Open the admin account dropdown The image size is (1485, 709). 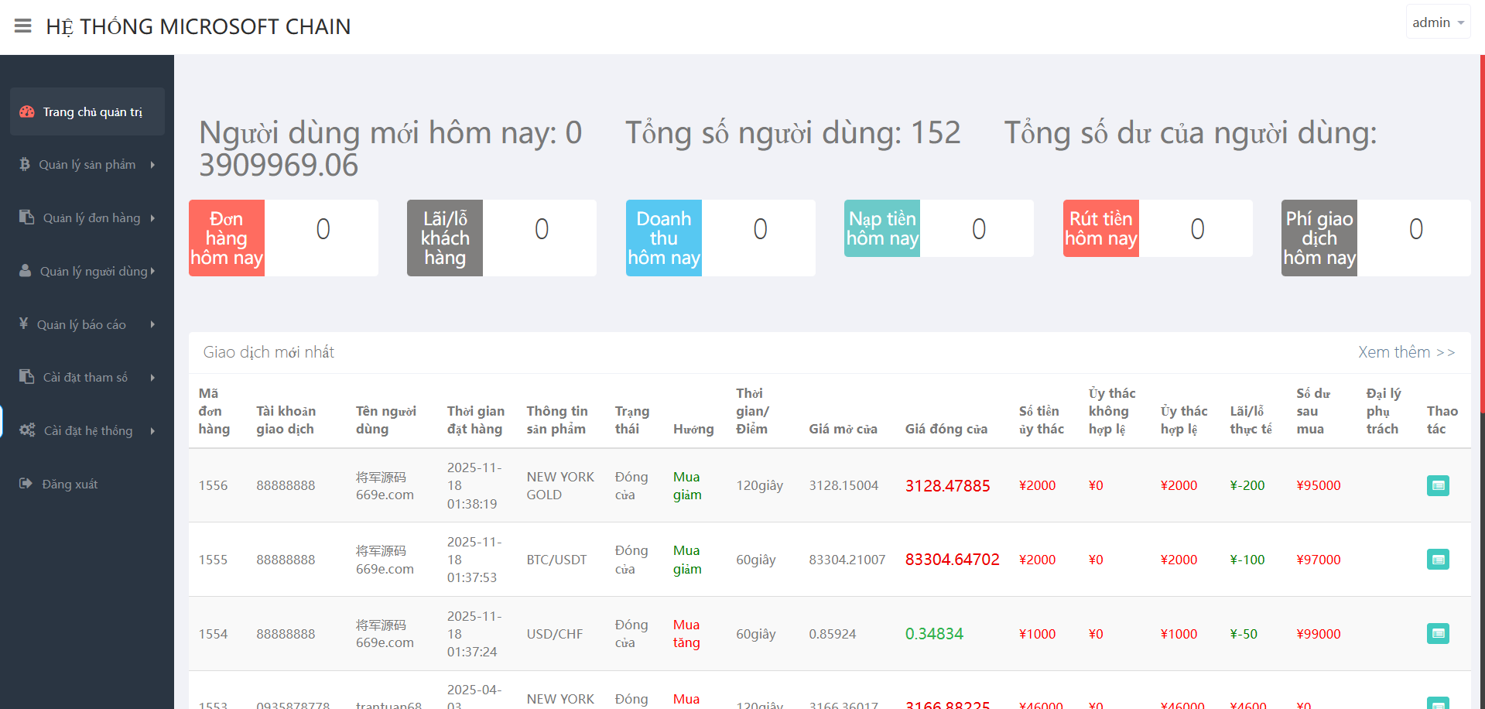pyautogui.click(x=1437, y=22)
